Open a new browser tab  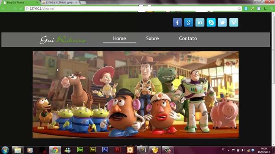[x=83, y=3]
